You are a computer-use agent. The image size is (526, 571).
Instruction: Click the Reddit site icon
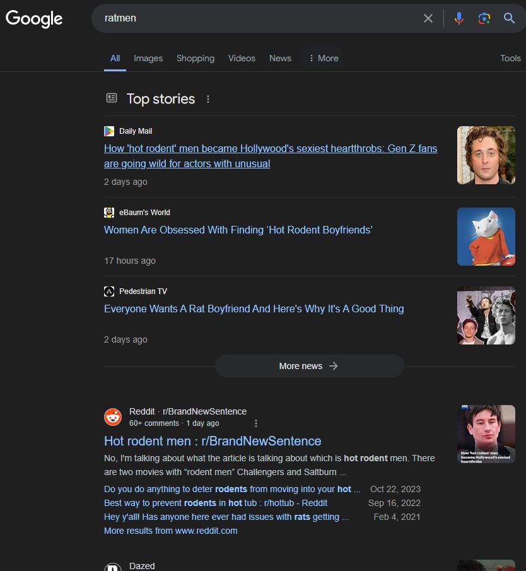click(x=113, y=417)
